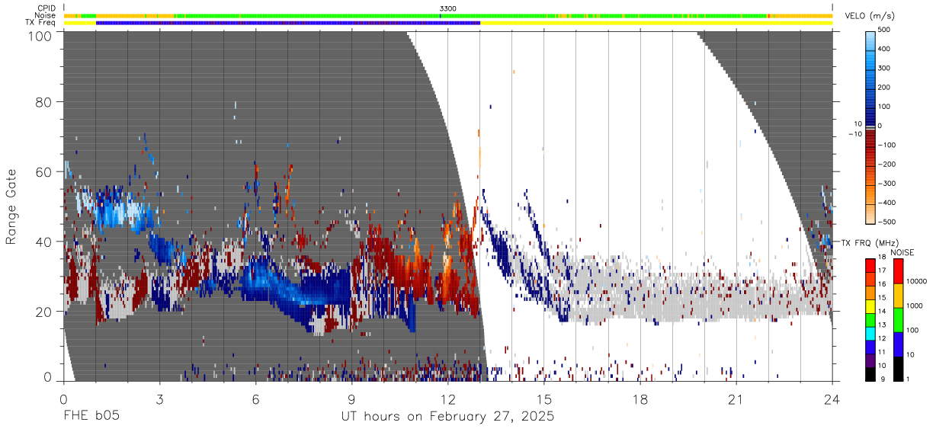The width and height of the screenshot is (936, 432).
Task: Click the noise level color legend bar
Action: click(x=898, y=318)
